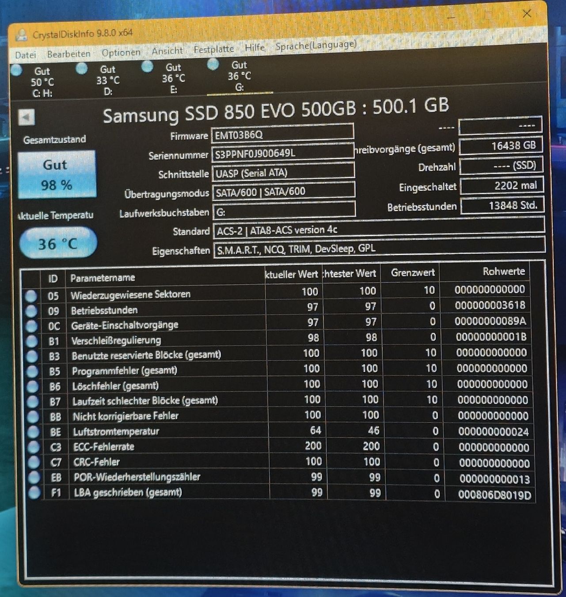566x597 pixels.
Task: Click the Parametername column header
Action: coord(165,276)
